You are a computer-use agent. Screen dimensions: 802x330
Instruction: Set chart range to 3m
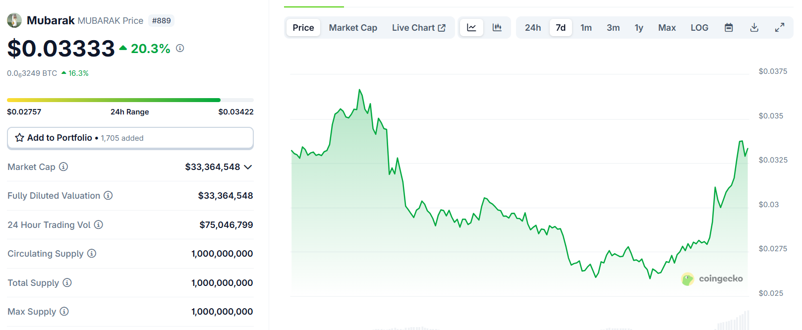[x=613, y=28]
